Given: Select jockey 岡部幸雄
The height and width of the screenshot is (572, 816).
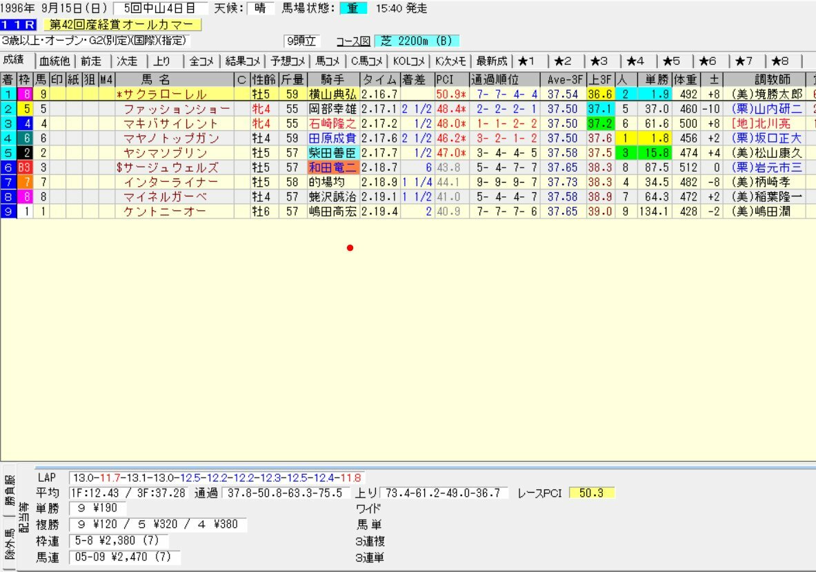Looking at the screenshot, I should [332, 109].
